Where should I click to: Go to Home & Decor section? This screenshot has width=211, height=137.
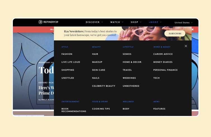coord(132,62)
